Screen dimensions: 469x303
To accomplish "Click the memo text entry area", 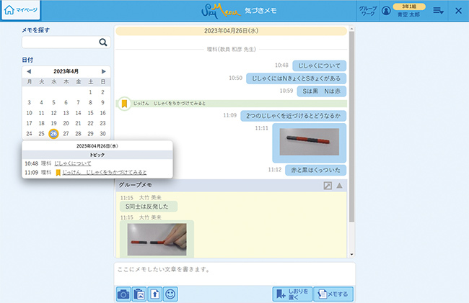I will [x=234, y=273].
